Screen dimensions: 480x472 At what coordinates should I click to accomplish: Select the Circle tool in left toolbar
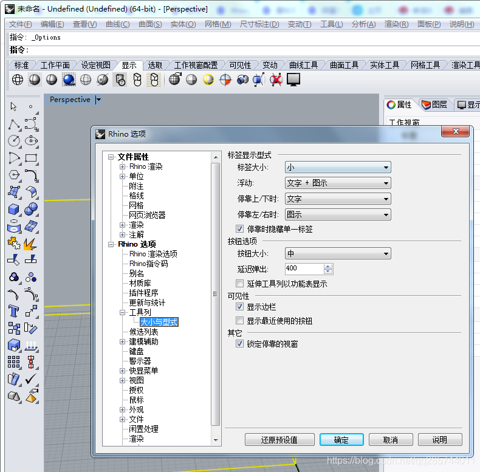[x=14, y=141]
